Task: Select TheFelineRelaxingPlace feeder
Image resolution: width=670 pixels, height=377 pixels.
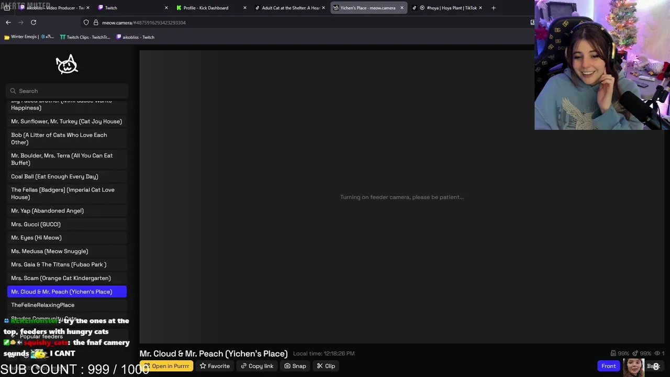Action: [67, 305]
